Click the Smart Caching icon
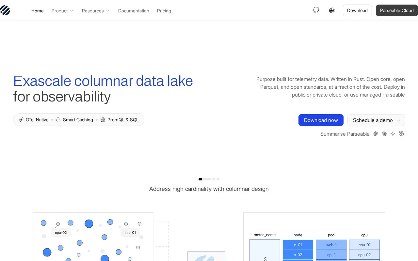418x261 pixels. 58,120
